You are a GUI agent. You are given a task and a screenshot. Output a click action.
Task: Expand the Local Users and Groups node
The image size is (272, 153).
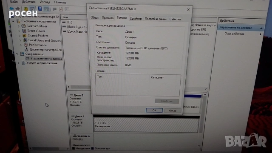[x=20, y=40]
